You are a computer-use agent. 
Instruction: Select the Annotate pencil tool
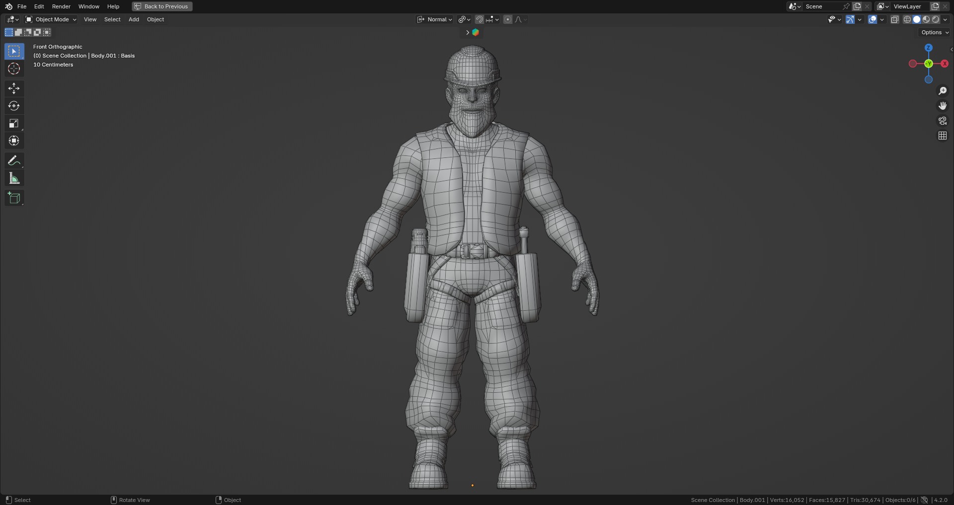(14, 160)
